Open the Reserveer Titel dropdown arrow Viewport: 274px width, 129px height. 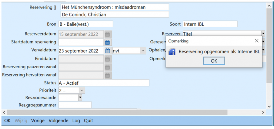point(263,34)
